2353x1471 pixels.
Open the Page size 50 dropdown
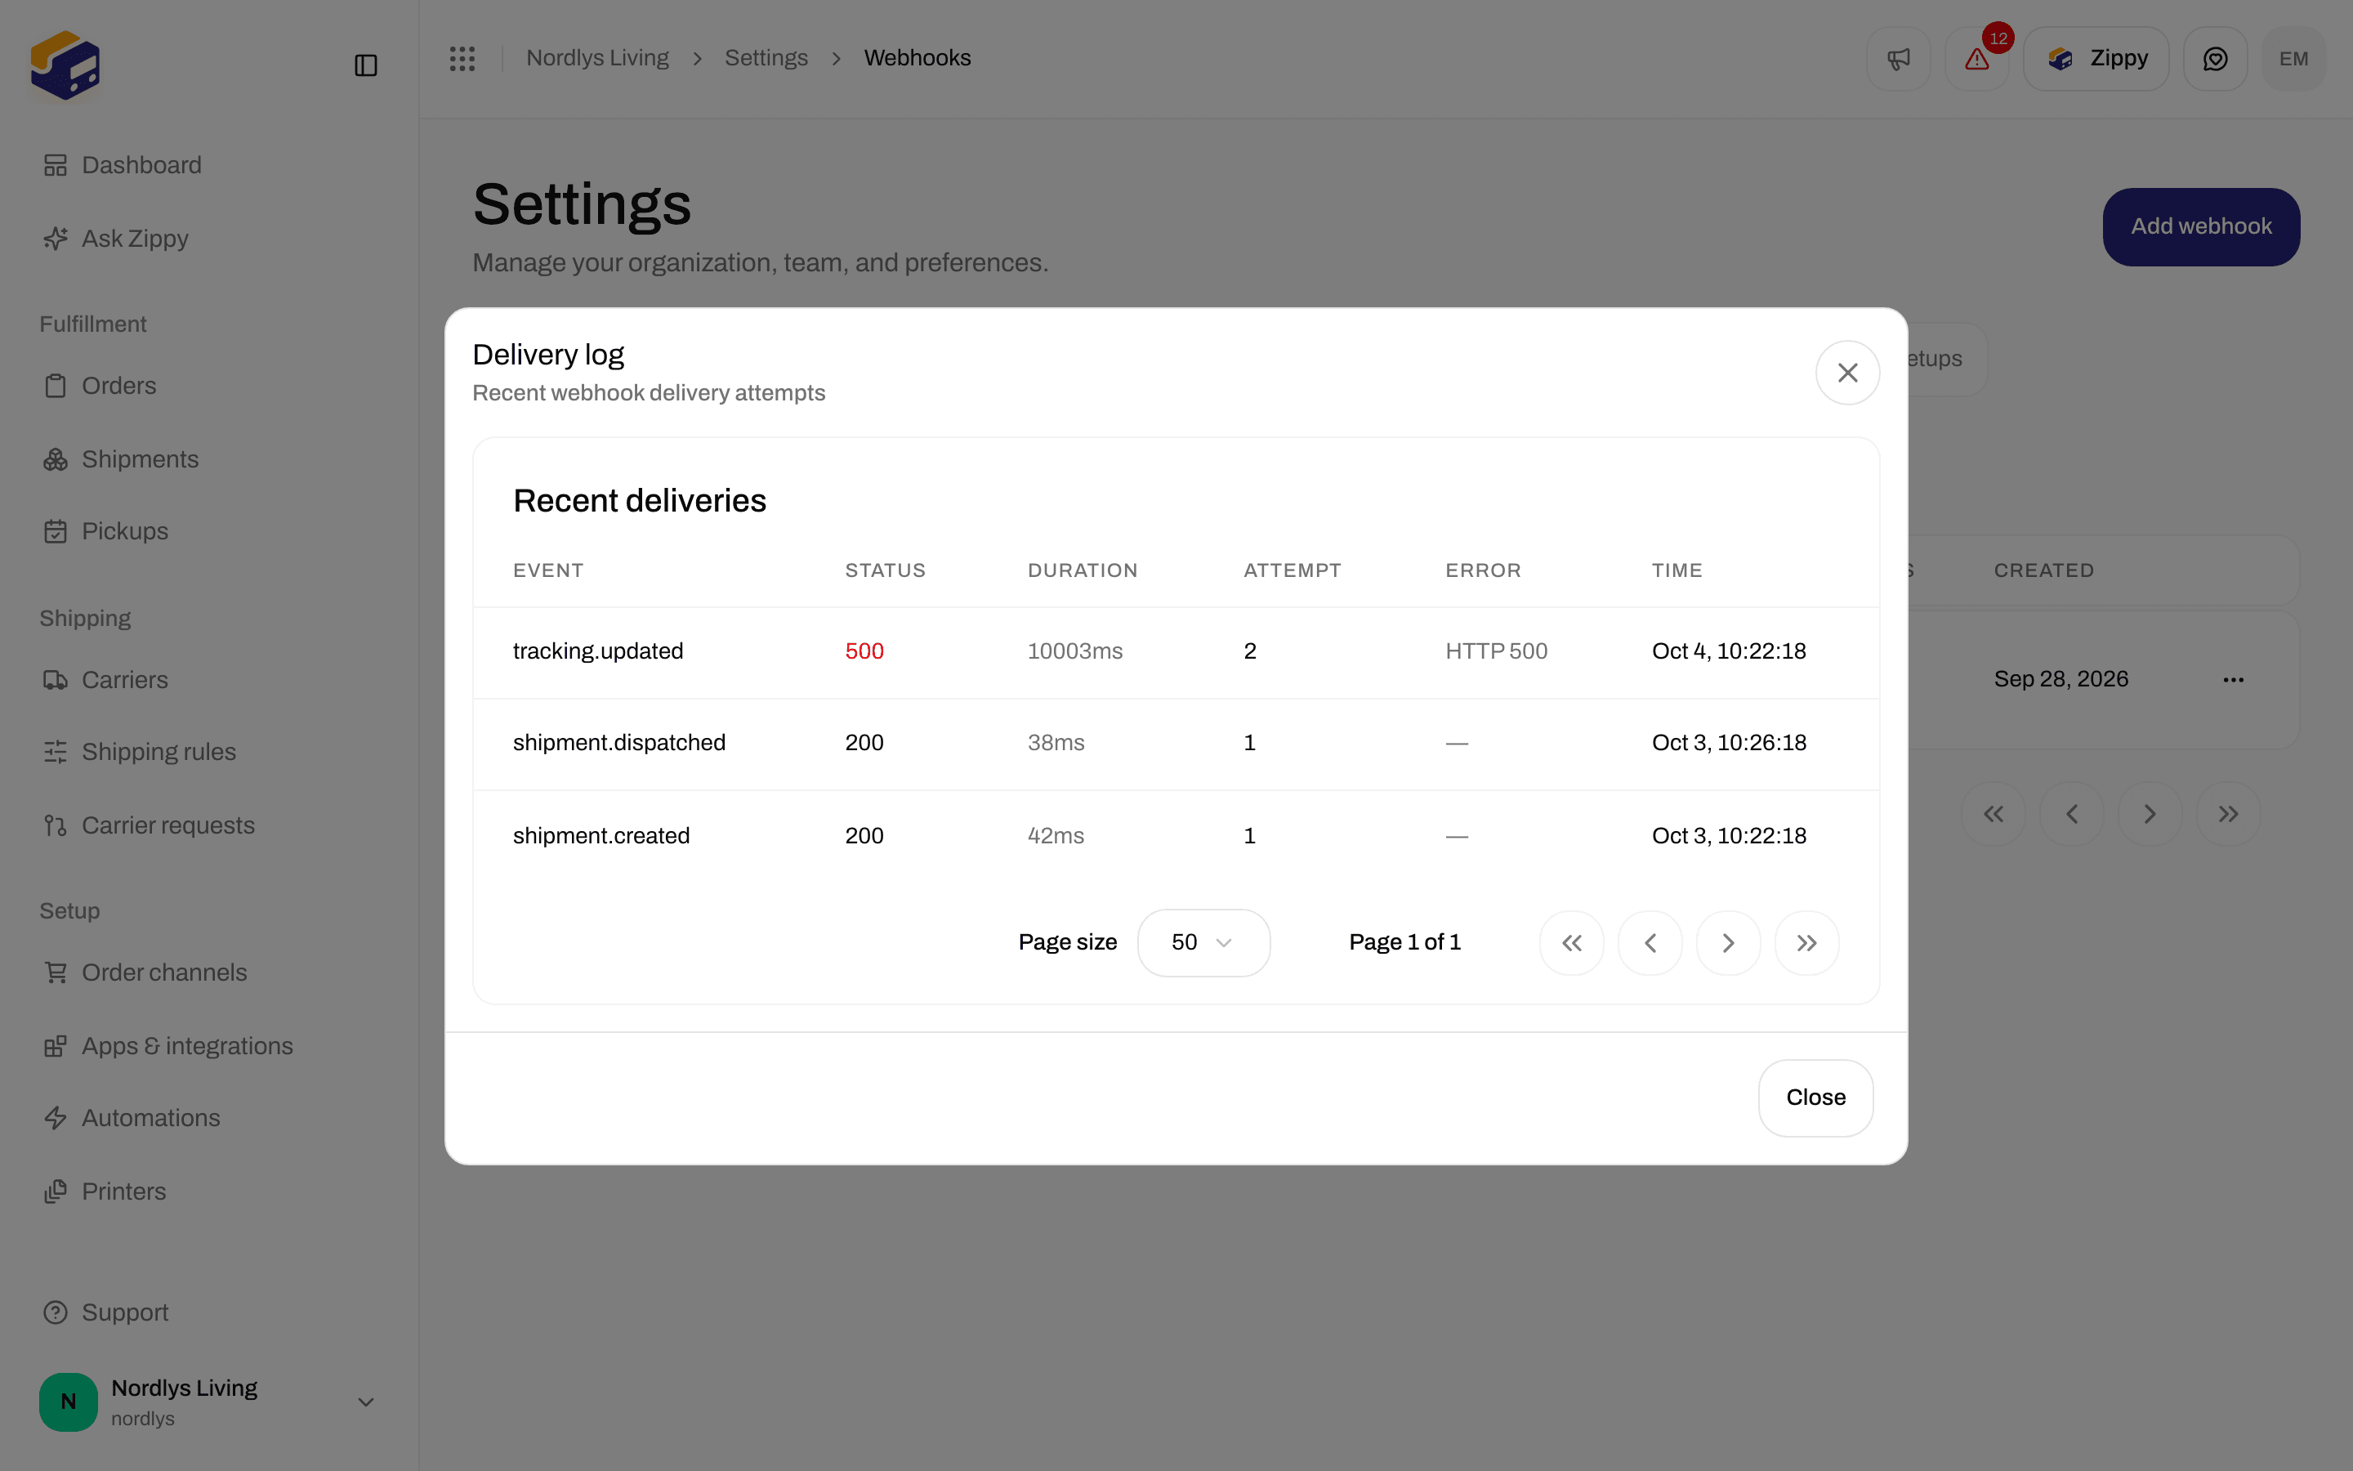(x=1203, y=943)
